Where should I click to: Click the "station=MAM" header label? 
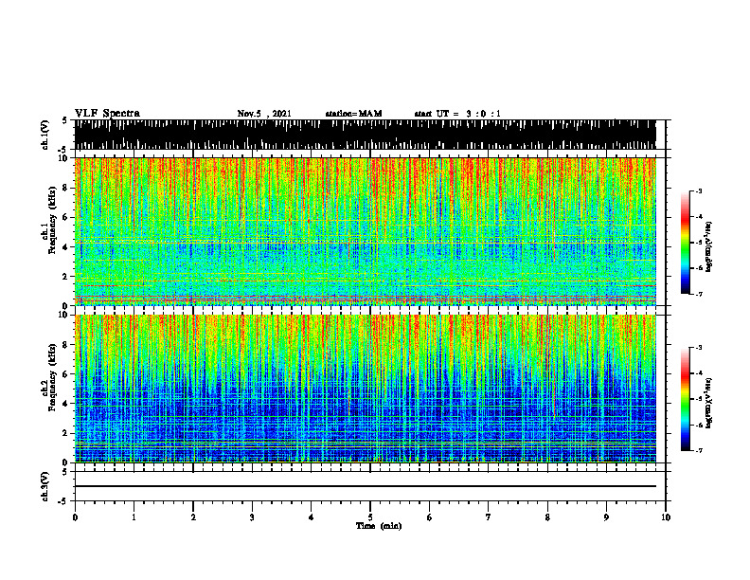[x=353, y=114]
